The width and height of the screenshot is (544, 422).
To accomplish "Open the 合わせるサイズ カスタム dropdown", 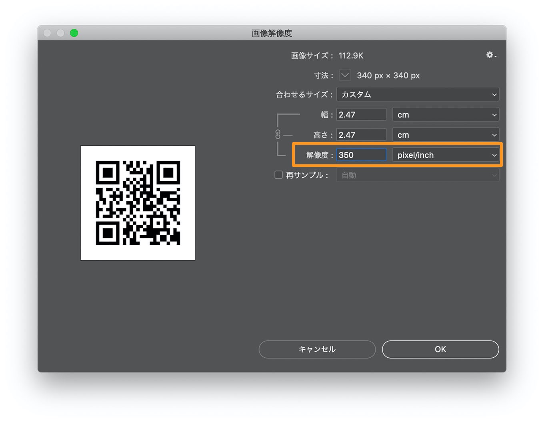I will (x=418, y=95).
